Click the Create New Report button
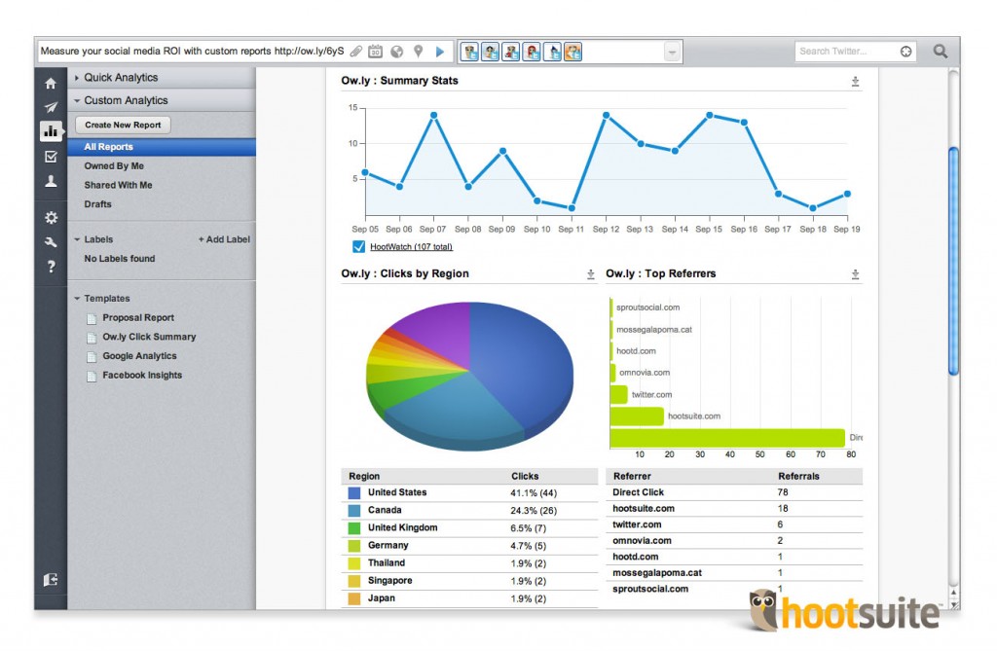This screenshot has height=651, width=997. pyautogui.click(x=123, y=125)
